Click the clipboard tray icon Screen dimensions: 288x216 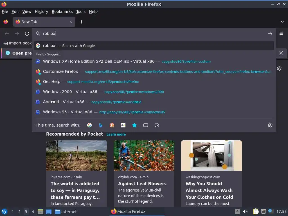[256, 211]
